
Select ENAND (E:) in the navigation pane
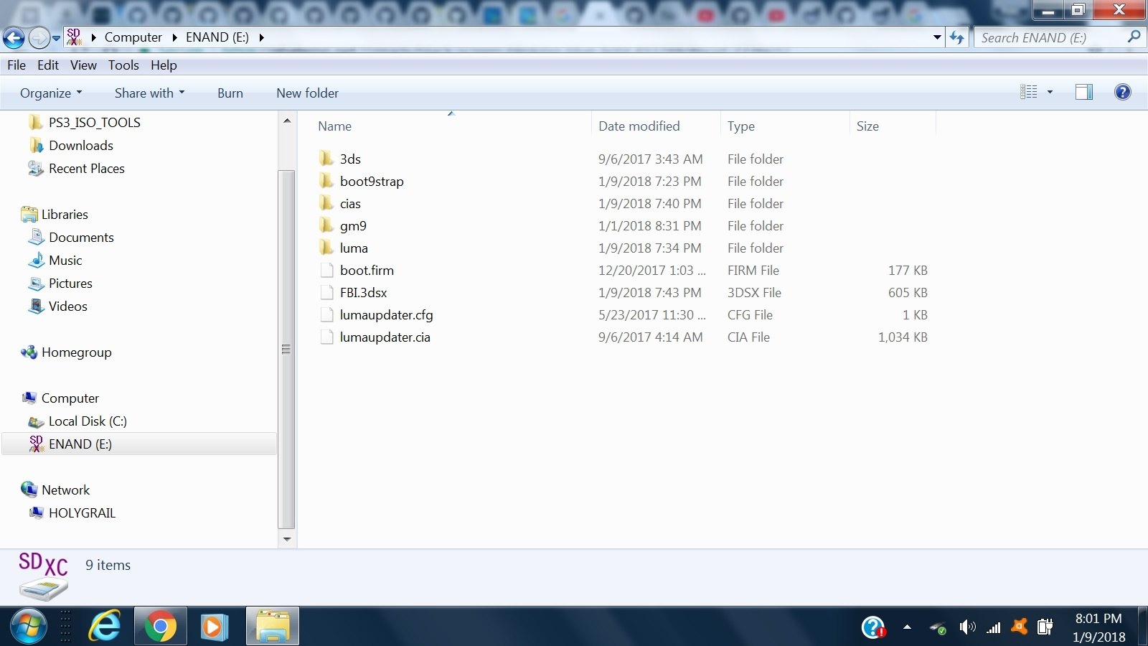coord(80,444)
